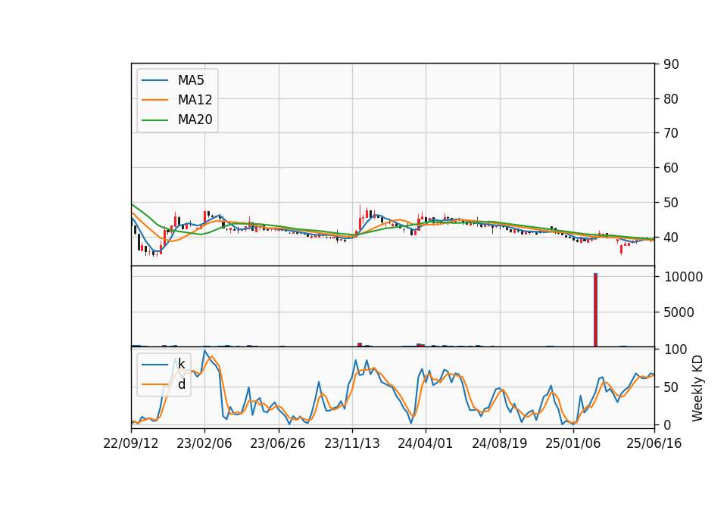
Task: Click the 80 price axis label
Action: 671,99
